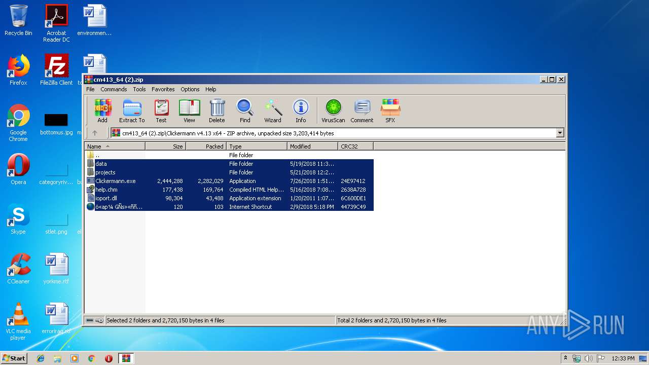Open the Find tool
This screenshot has height=365, width=649.
point(245,111)
